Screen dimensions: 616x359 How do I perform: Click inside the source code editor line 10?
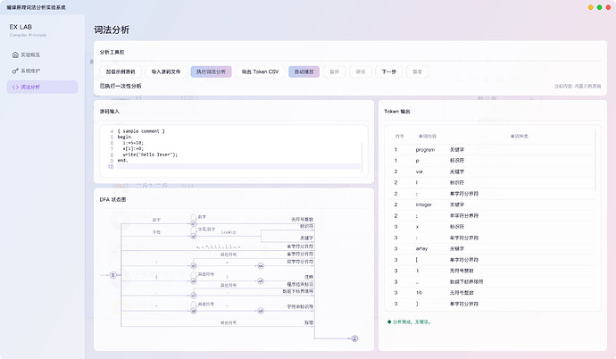pyautogui.click(x=239, y=166)
